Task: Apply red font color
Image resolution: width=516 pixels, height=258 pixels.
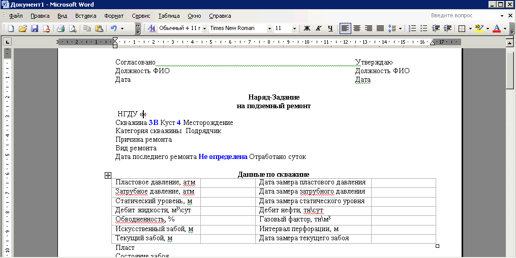Action: click(497, 28)
